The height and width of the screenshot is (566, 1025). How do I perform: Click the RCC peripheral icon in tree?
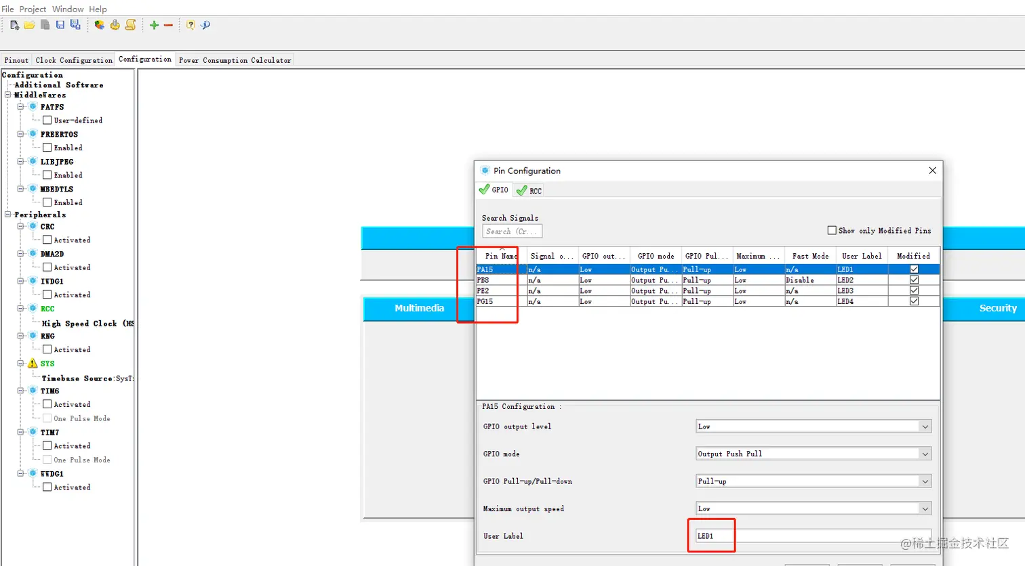[33, 309]
